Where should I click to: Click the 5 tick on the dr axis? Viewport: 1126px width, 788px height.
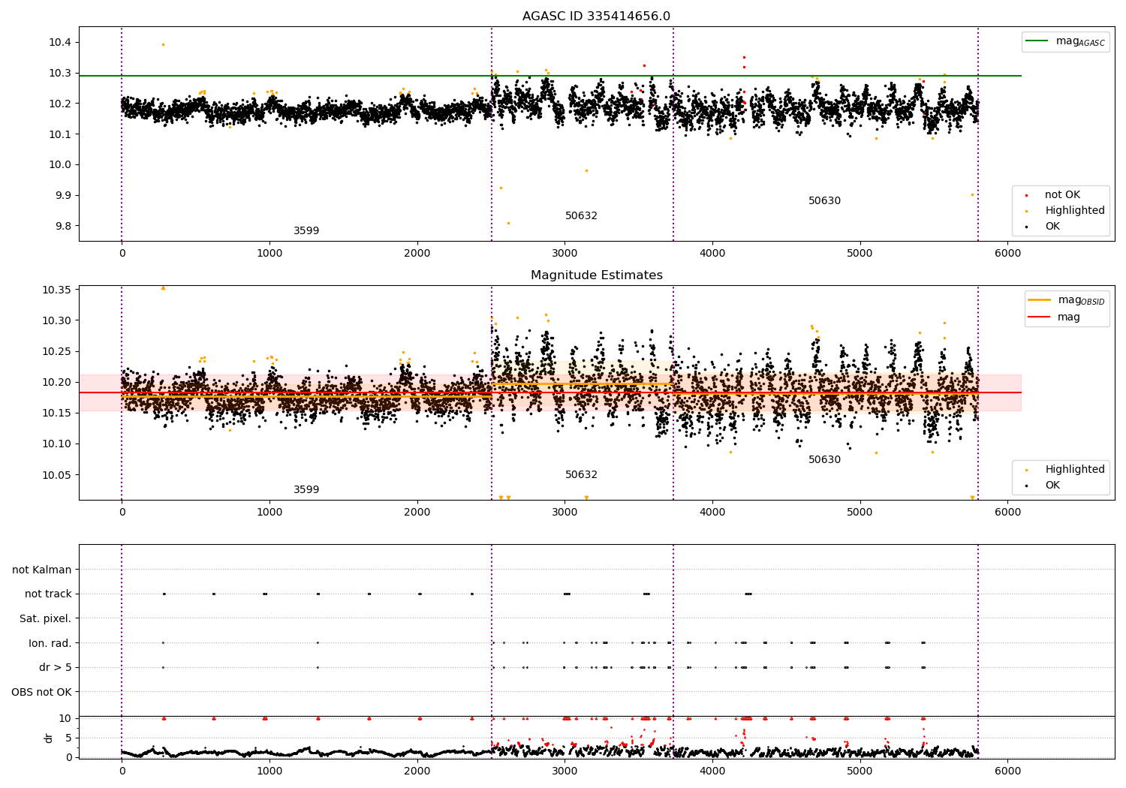coord(69,738)
